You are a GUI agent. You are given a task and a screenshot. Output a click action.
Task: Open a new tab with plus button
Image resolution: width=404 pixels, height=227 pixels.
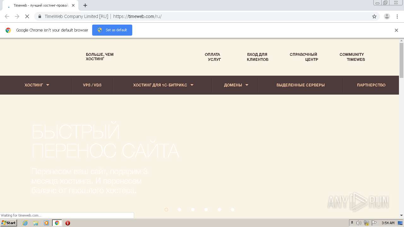coord(85,5)
